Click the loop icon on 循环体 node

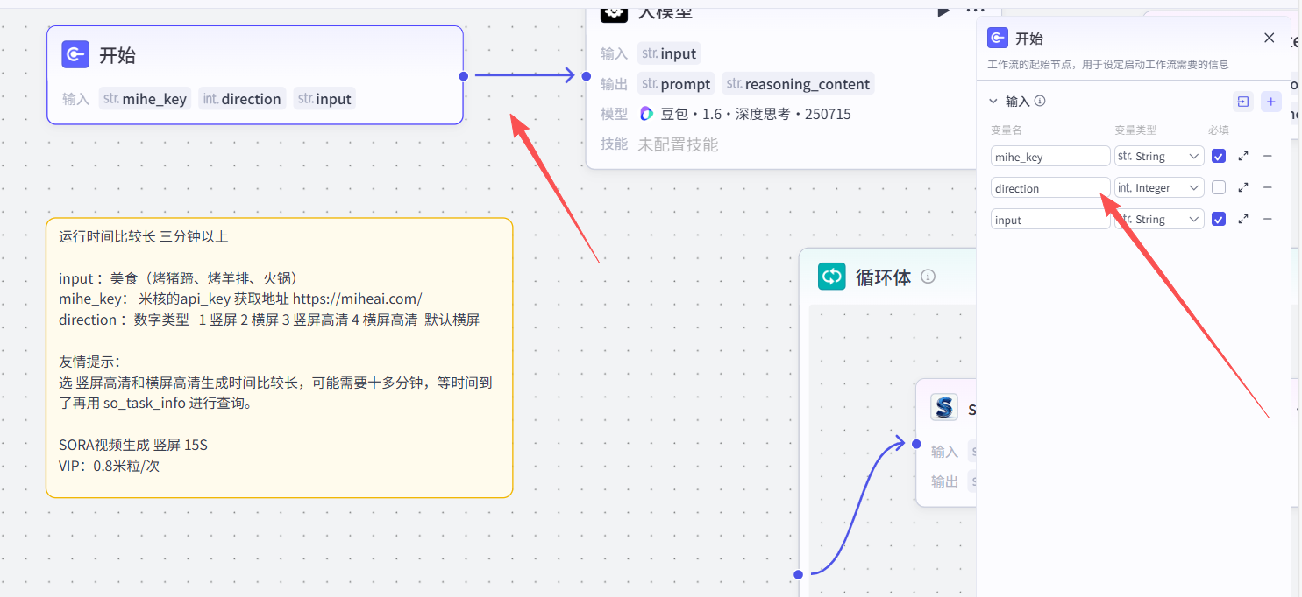tap(831, 277)
